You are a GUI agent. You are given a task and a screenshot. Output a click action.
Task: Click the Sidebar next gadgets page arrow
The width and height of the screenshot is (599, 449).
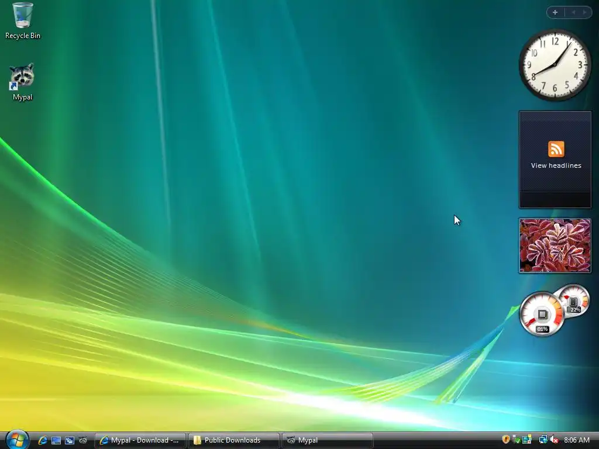pos(584,12)
